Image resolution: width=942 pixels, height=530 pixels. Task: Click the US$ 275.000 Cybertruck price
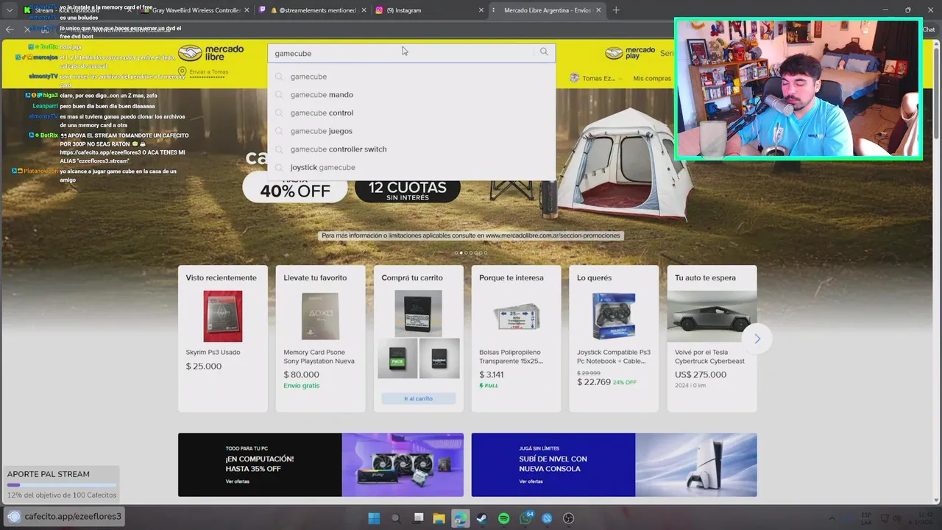click(701, 375)
